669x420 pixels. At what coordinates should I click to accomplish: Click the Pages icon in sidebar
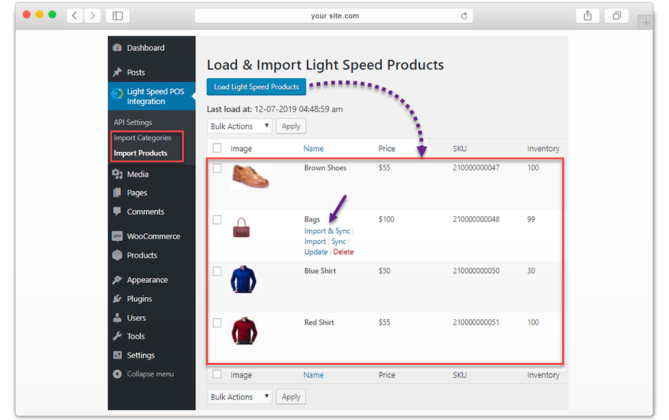[118, 193]
